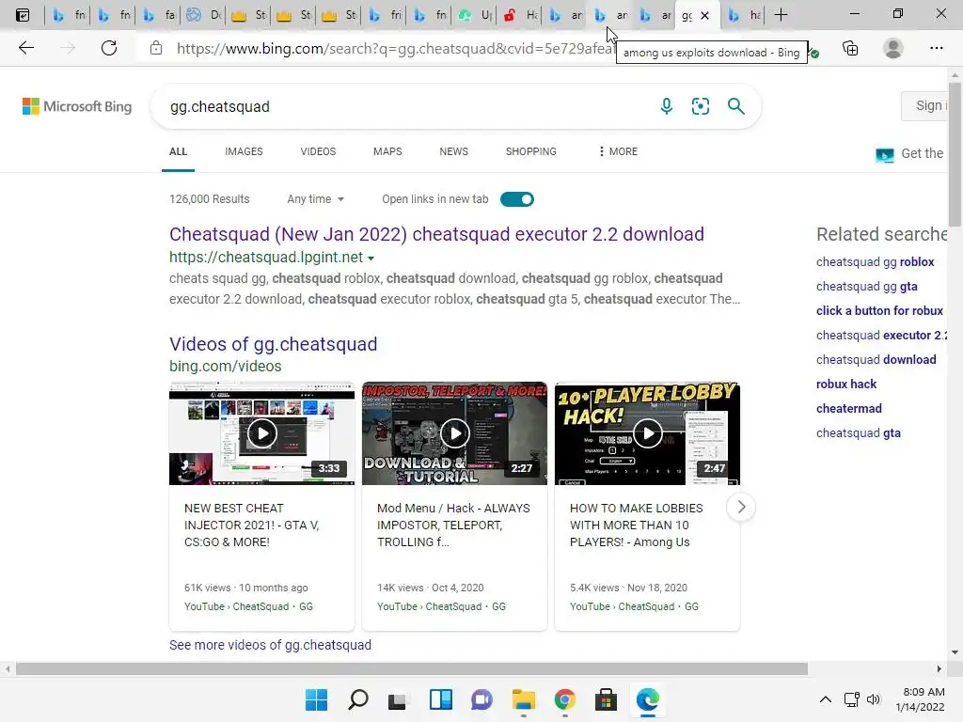This screenshot has height=722, width=963.
Task: Toggle Open links in new tab switch
Action: click(x=517, y=199)
